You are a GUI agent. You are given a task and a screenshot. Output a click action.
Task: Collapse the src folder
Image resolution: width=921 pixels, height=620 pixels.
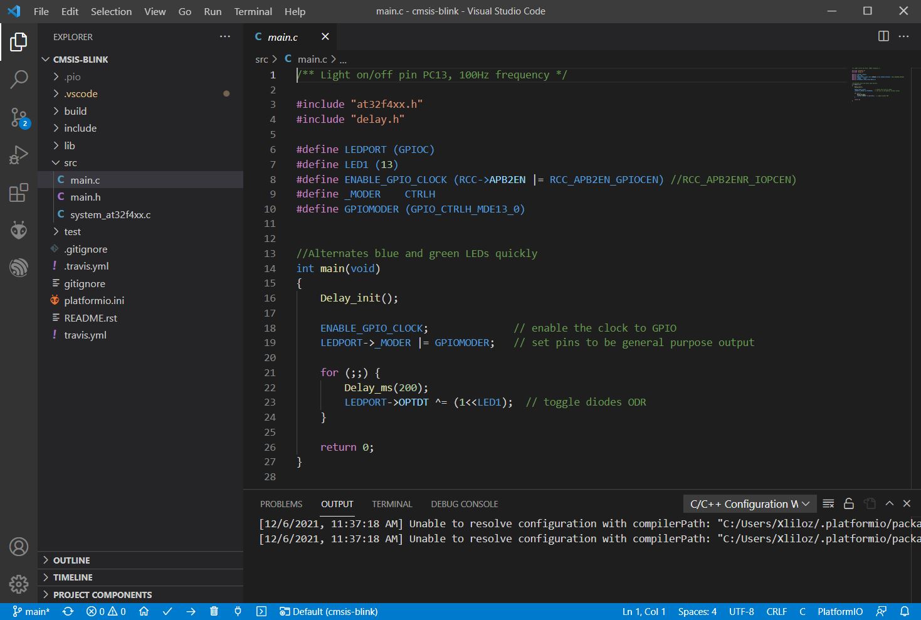[x=140, y=162]
